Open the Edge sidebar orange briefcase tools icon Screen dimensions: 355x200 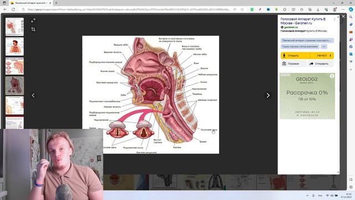(351, 32)
